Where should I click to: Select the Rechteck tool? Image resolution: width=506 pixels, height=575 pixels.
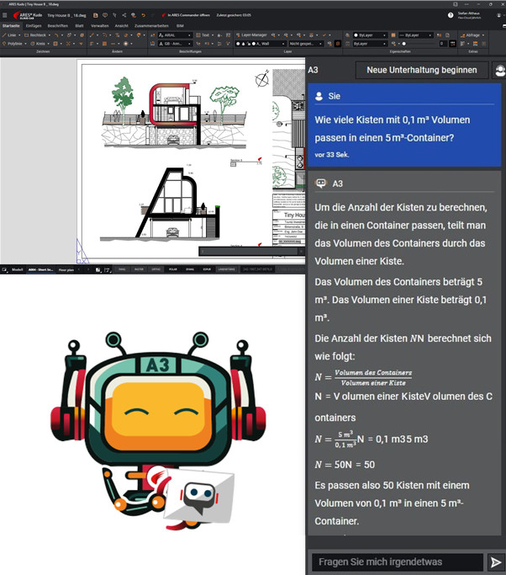[x=35, y=35]
